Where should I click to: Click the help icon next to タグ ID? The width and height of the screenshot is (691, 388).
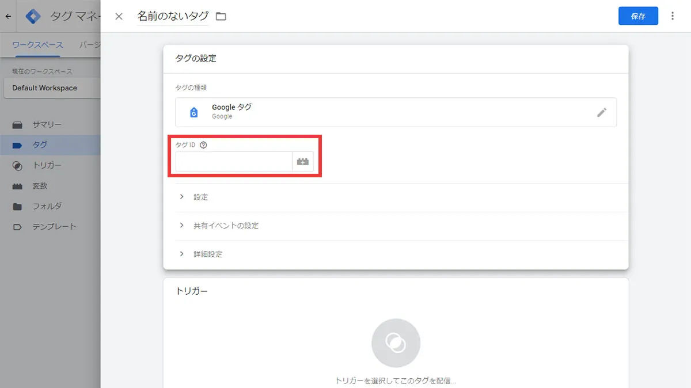pyautogui.click(x=203, y=144)
